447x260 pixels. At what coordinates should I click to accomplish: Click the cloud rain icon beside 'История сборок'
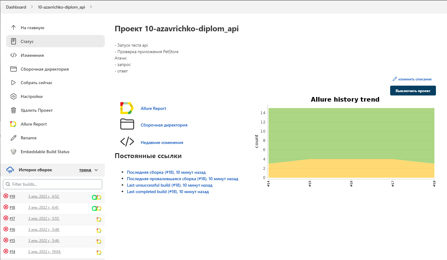click(x=10, y=170)
